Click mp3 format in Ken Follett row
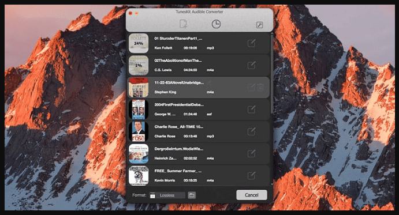399x215 pixels. (x=210, y=48)
